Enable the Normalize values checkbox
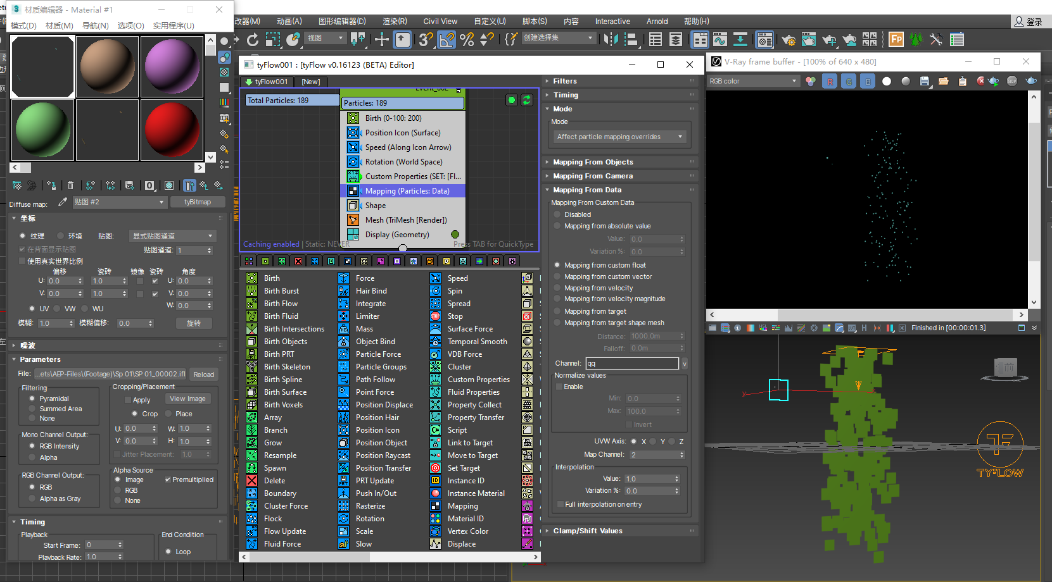 [x=559, y=387]
